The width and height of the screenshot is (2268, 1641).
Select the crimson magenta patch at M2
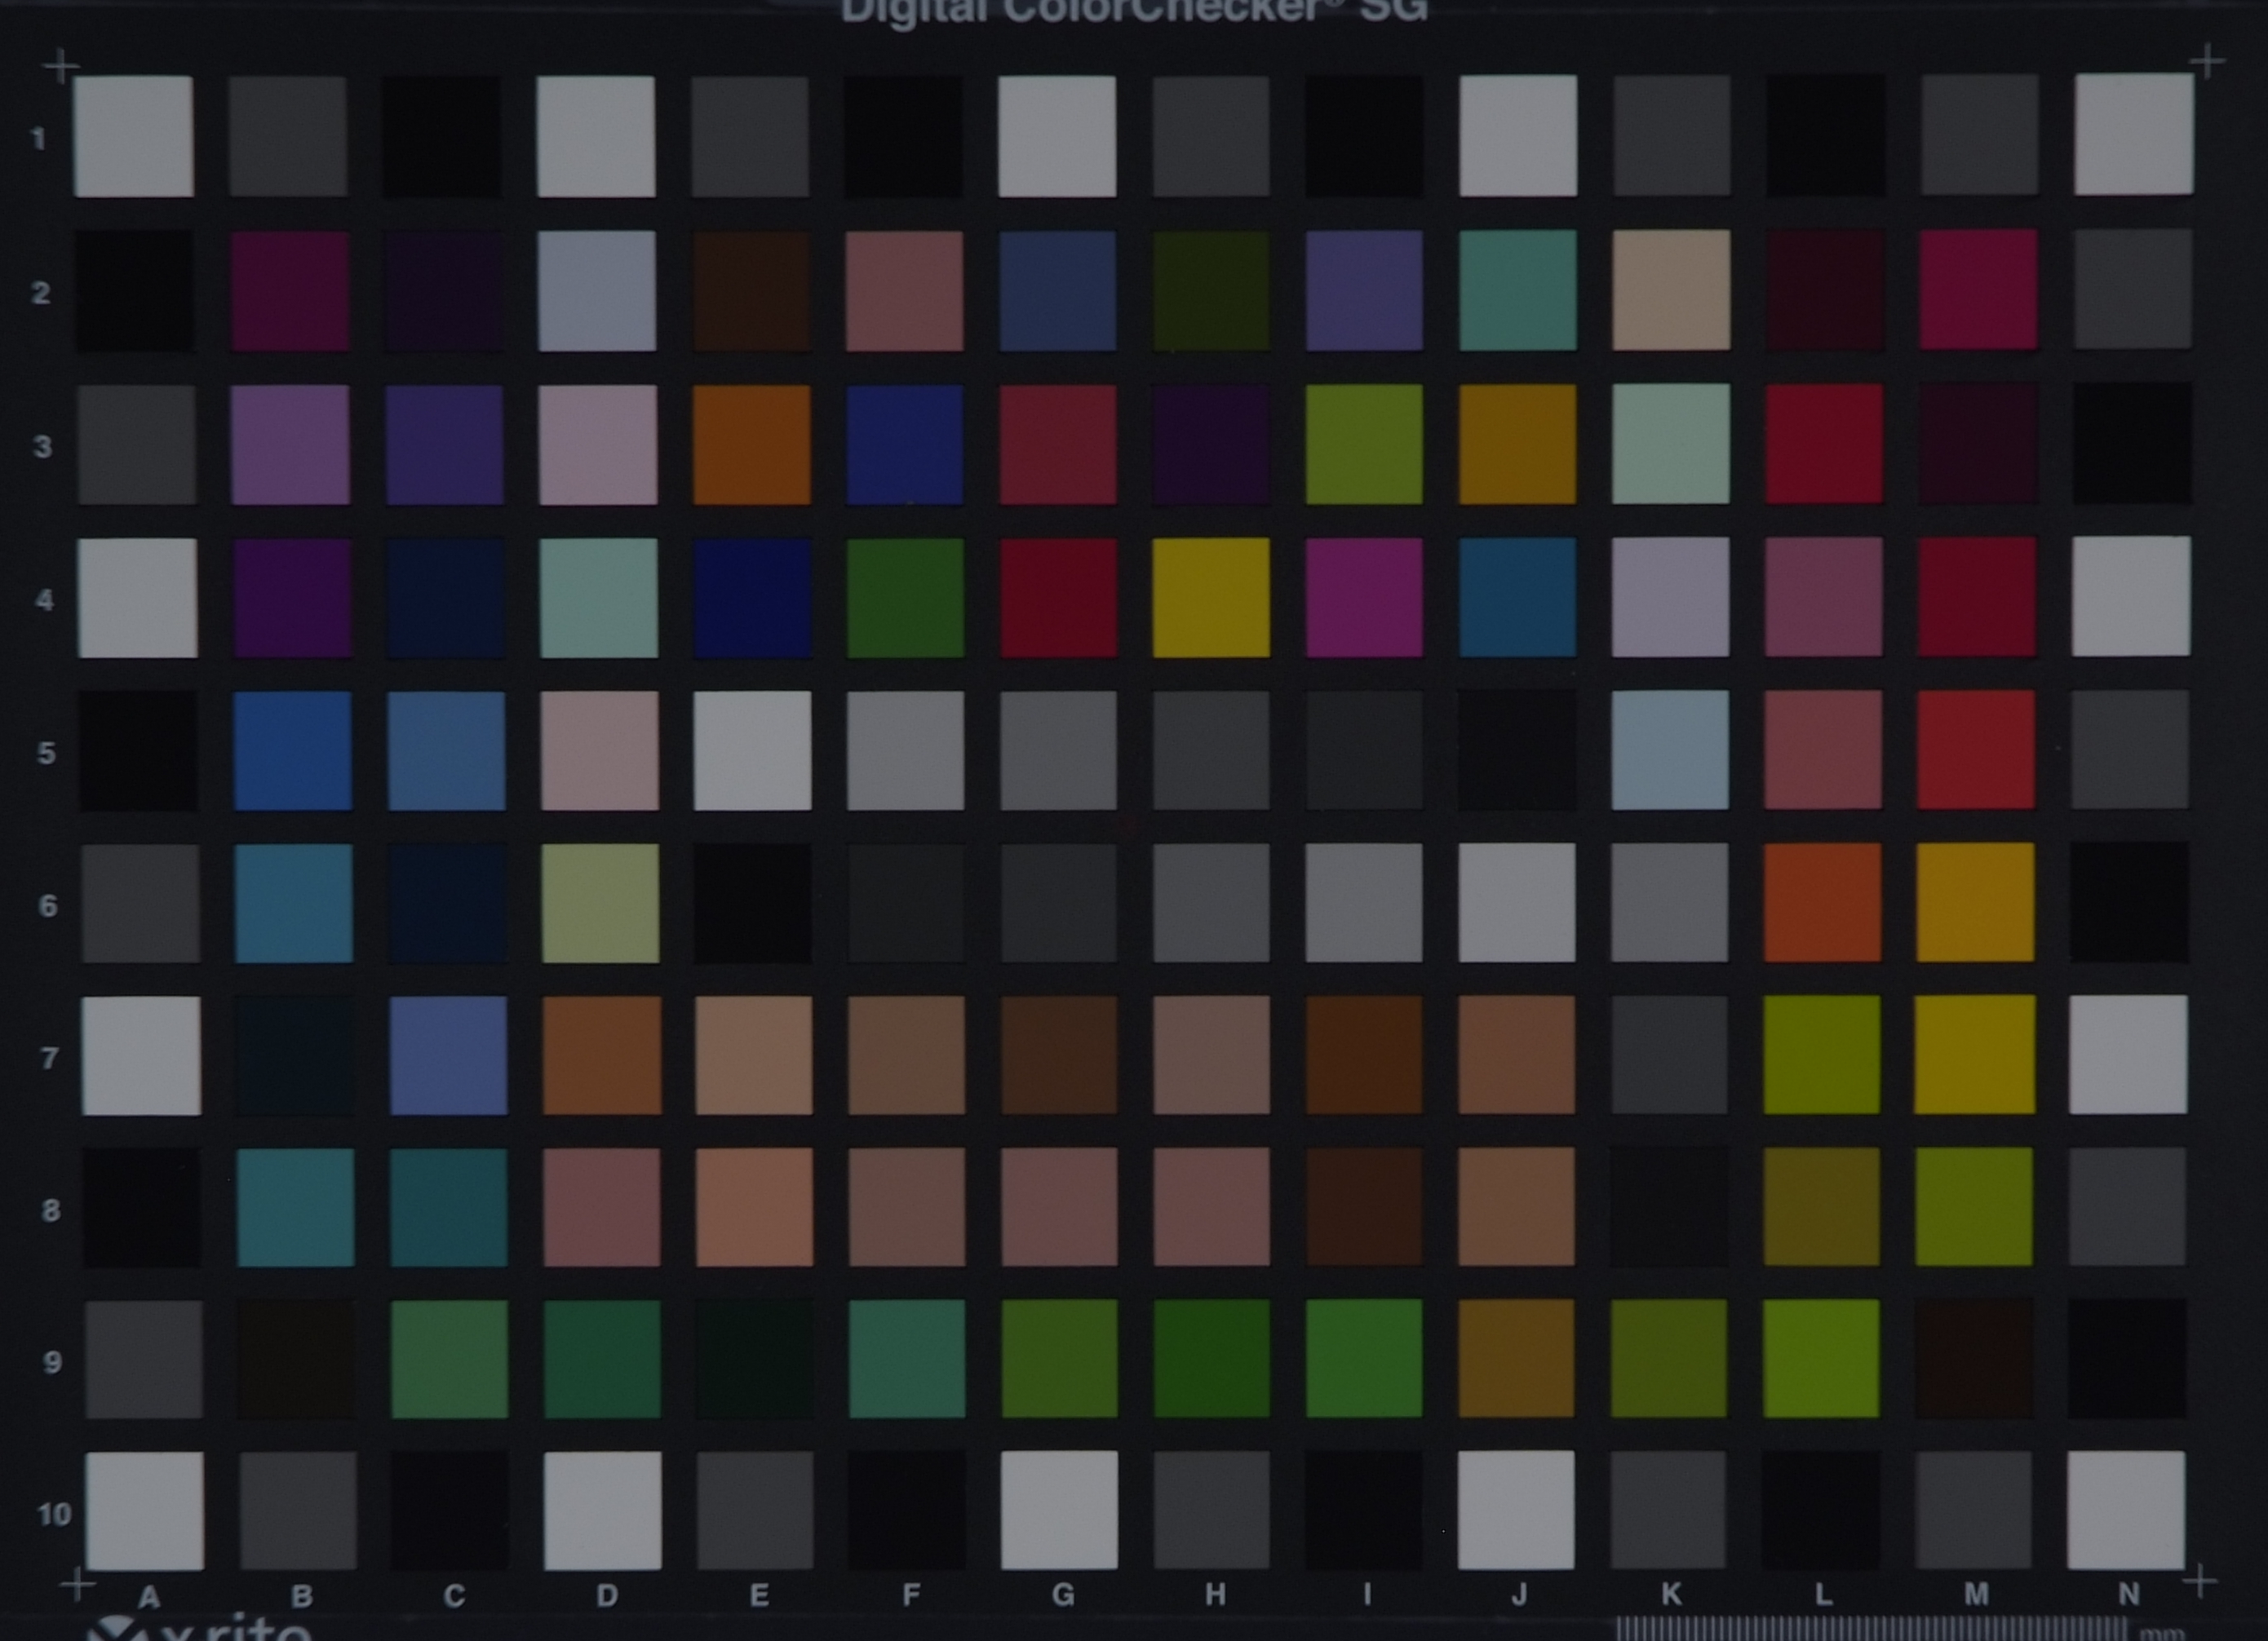1978,289
